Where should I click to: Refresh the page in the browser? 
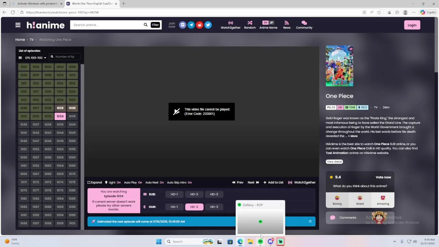pos(13,12)
